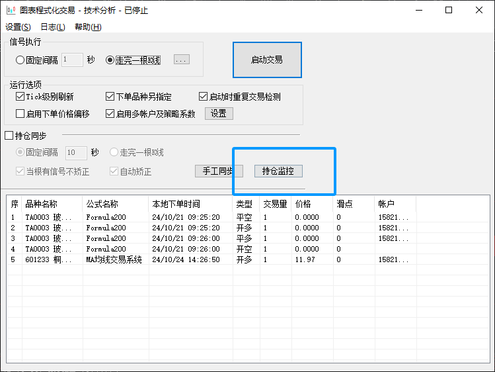495x372 pixels.
Task: Select the MA均线交易系统 row in list
Action: pyautogui.click(x=114, y=259)
